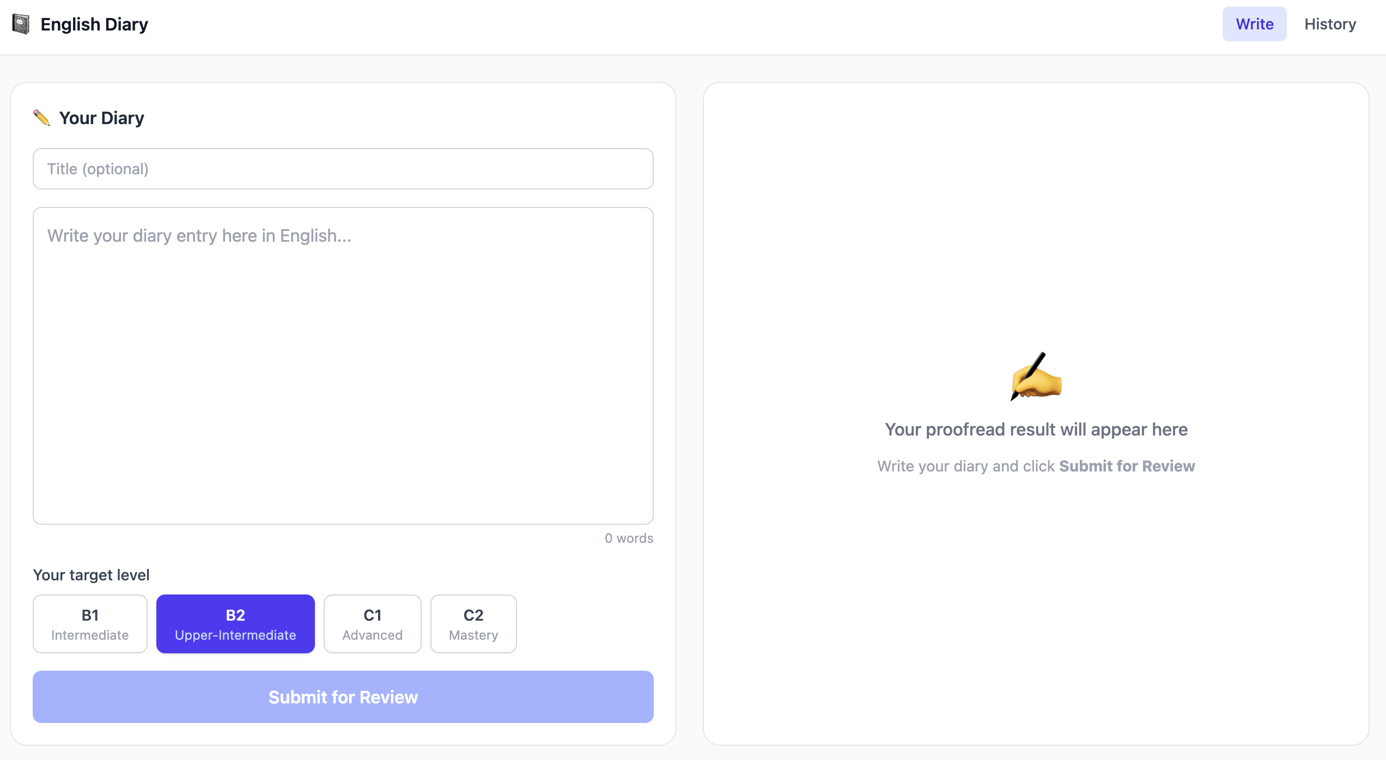Select B2 Upper-Intermediate target level

click(235, 623)
